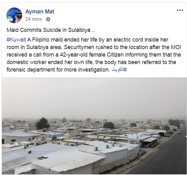The height and width of the screenshot is (175, 187).
Task: Open the 24 mins timestamp permalink
Action: tap(33, 19)
